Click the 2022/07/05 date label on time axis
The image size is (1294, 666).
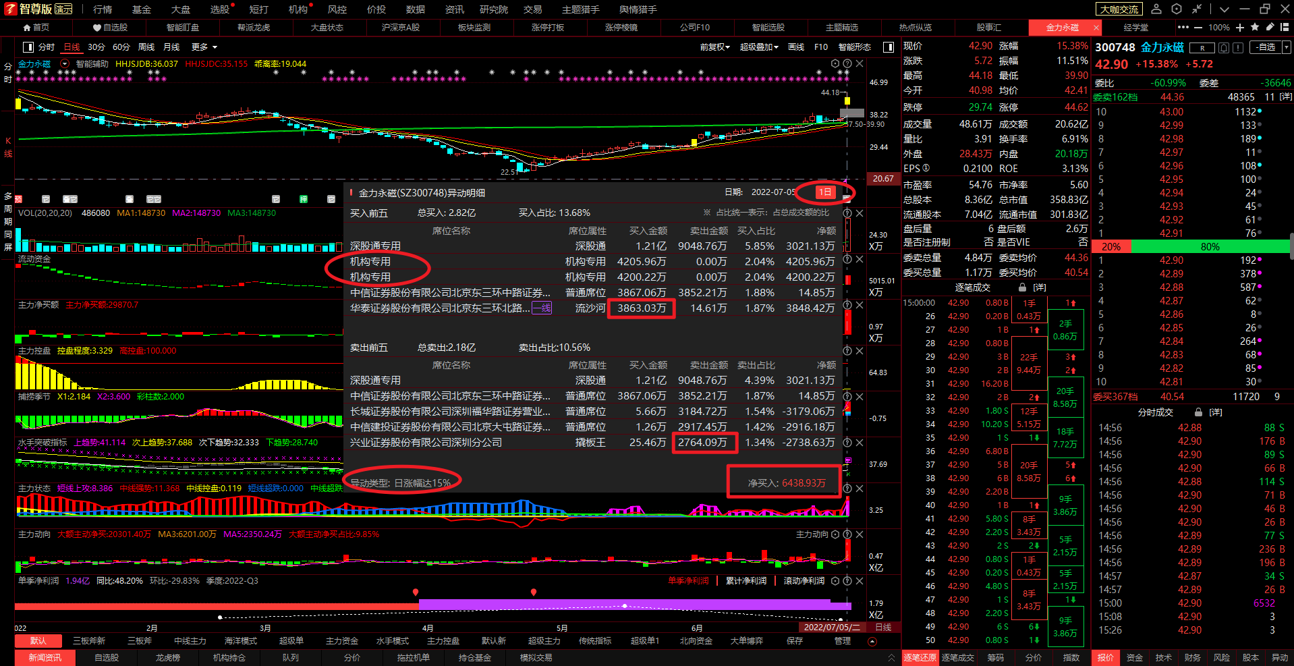pos(832,628)
